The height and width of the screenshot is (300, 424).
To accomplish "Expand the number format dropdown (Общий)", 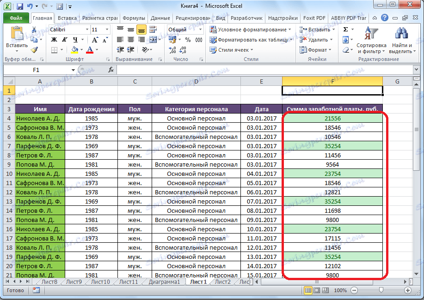I will pos(200,30).
